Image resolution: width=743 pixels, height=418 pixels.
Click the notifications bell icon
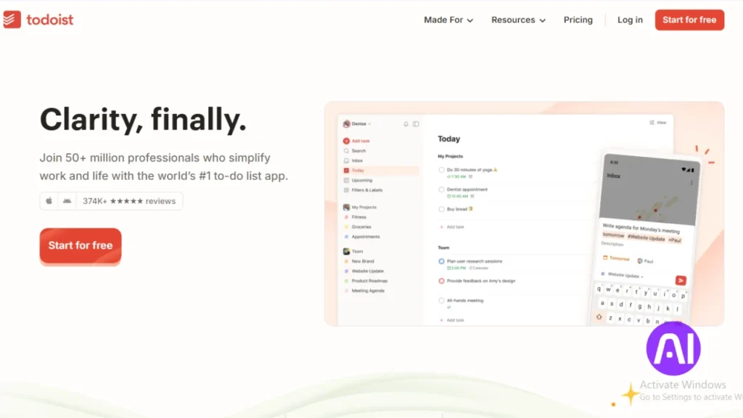click(x=406, y=124)
